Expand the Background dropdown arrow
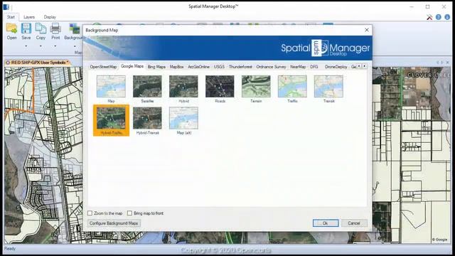Viewport: 455px width, 256px height. click(x=75, y=46)
